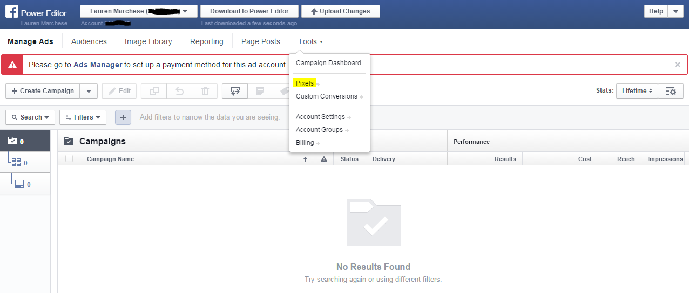Choose Campaign Dashboard from Tools menu
Screen dimensions: 689x293
tap(328, 63)
